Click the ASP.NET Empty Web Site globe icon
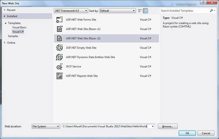 (59, 48)
